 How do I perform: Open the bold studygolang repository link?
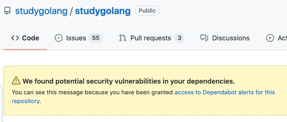103,11
